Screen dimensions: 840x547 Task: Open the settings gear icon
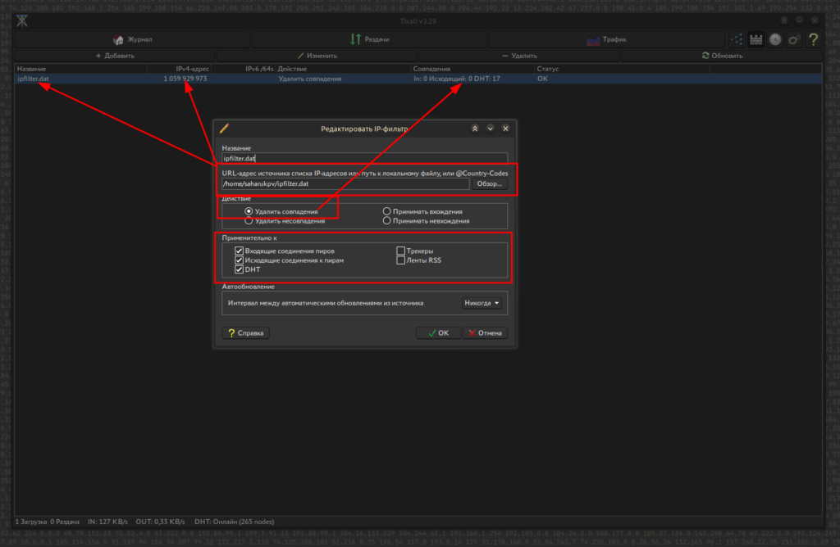(x=794, y=39)
